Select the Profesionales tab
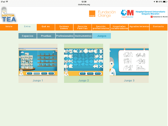168x126 pixels. pyautogui.click(x=65, y=36)
